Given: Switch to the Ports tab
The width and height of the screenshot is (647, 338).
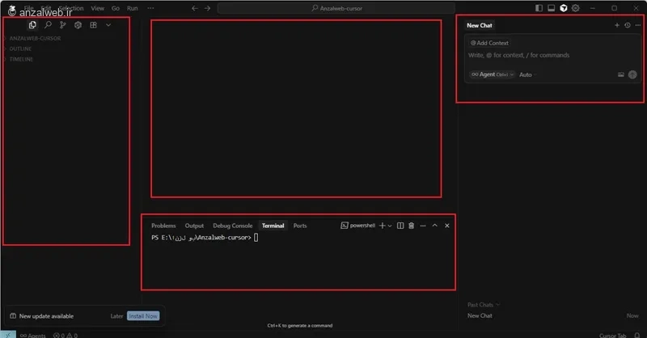Looking at the screenshot, I should click(x=300, y=226).
